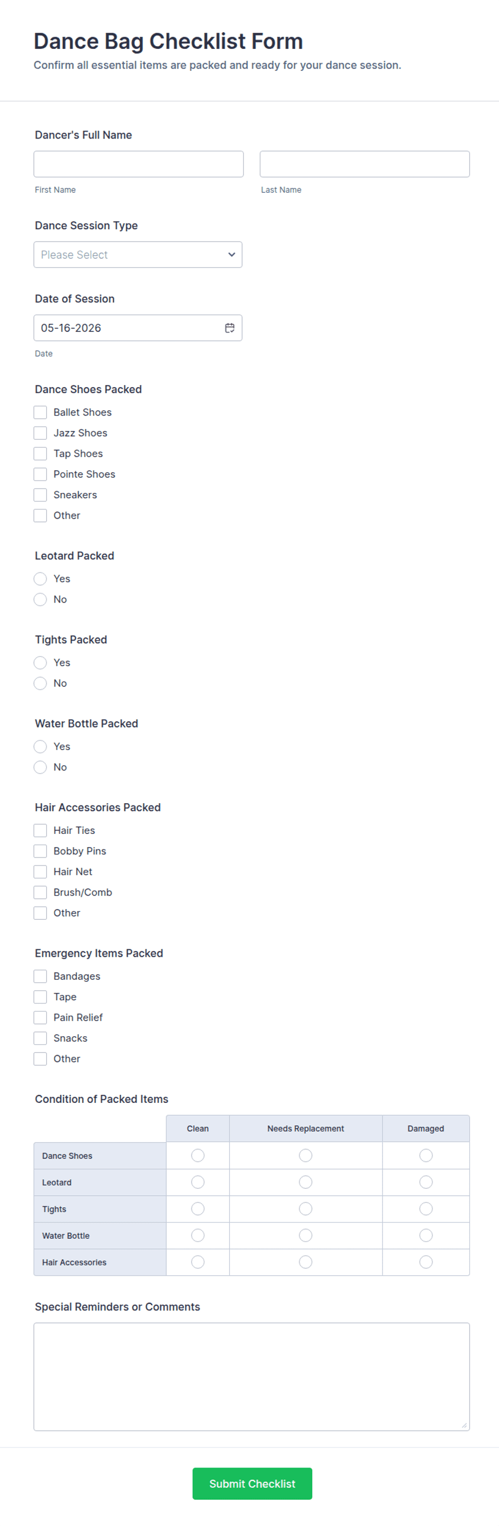Expand the Dance Session Type dropdown
This screenshot has height=1526, width=499.
coord(138,255)
